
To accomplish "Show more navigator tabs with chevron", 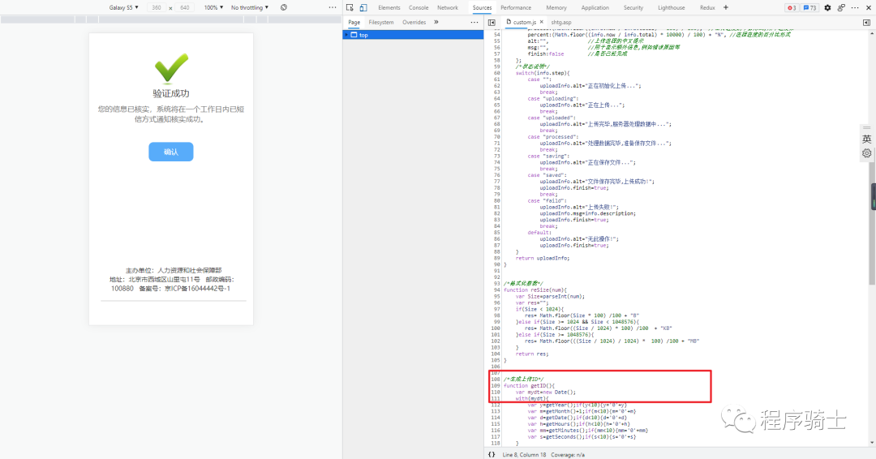I will coord(436,23).
